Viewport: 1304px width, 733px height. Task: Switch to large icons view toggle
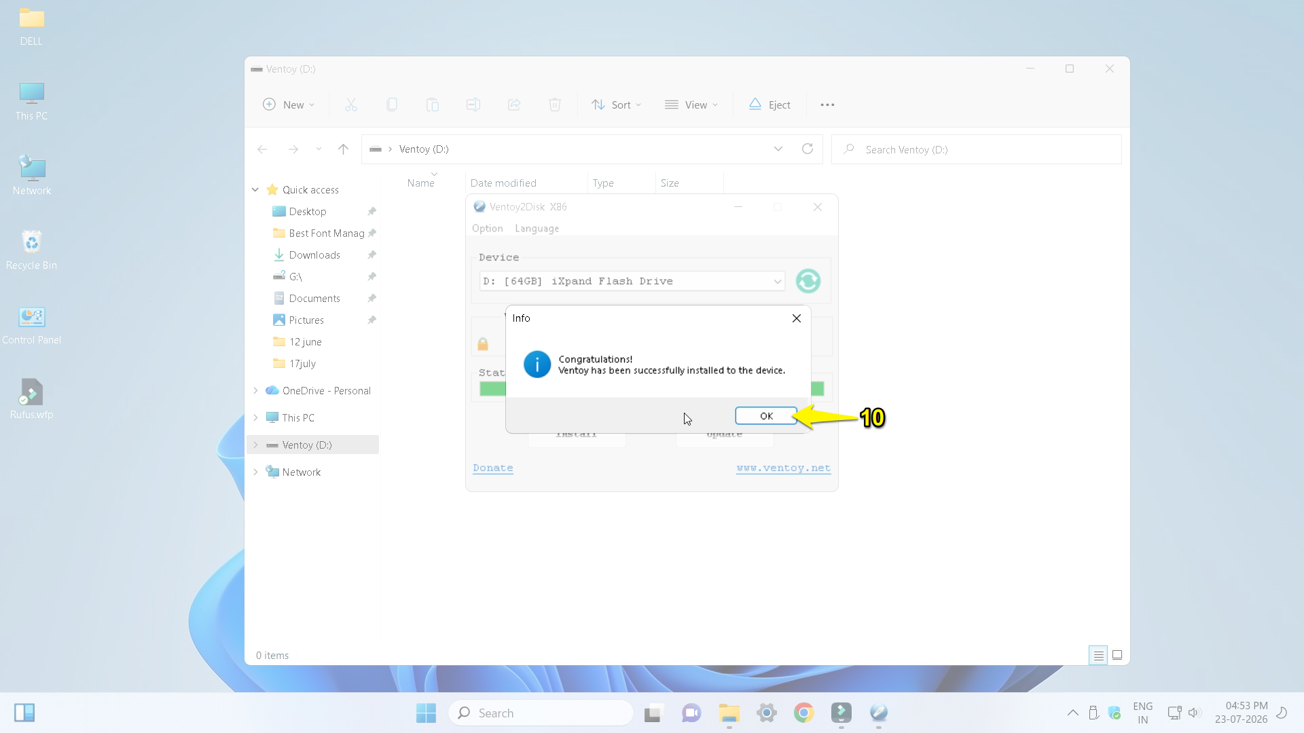1117,655
